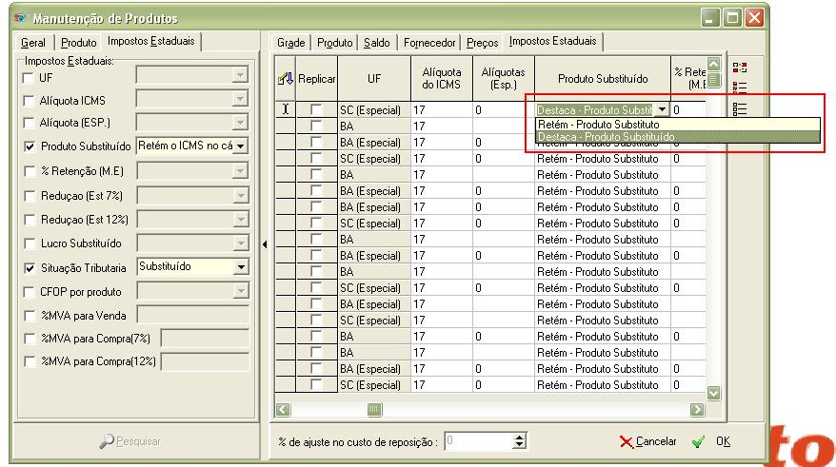
Task: Open the Situação Tributaria dropdown
Action: [241, 266]
